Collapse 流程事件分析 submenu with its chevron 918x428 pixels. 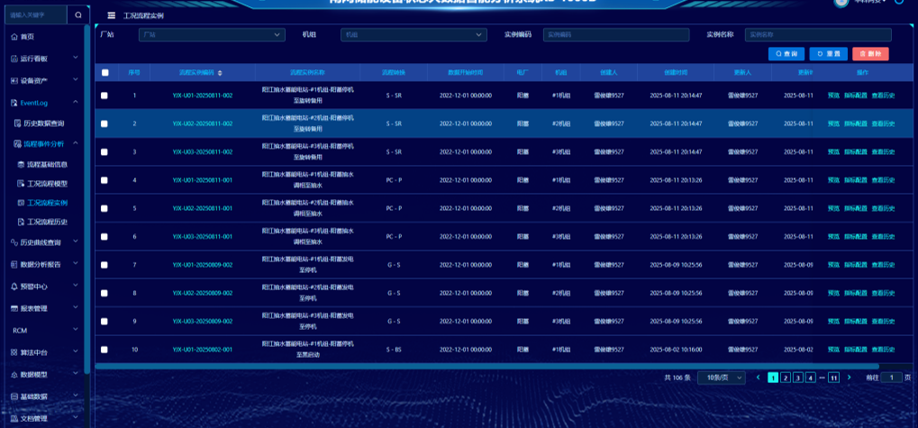tap(76, 143)
